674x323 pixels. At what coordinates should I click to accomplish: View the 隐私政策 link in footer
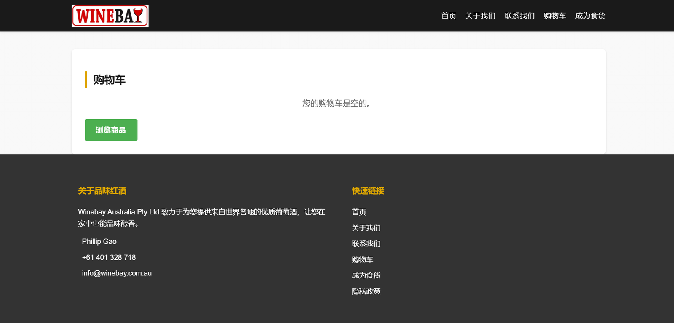tap(366, 291)
